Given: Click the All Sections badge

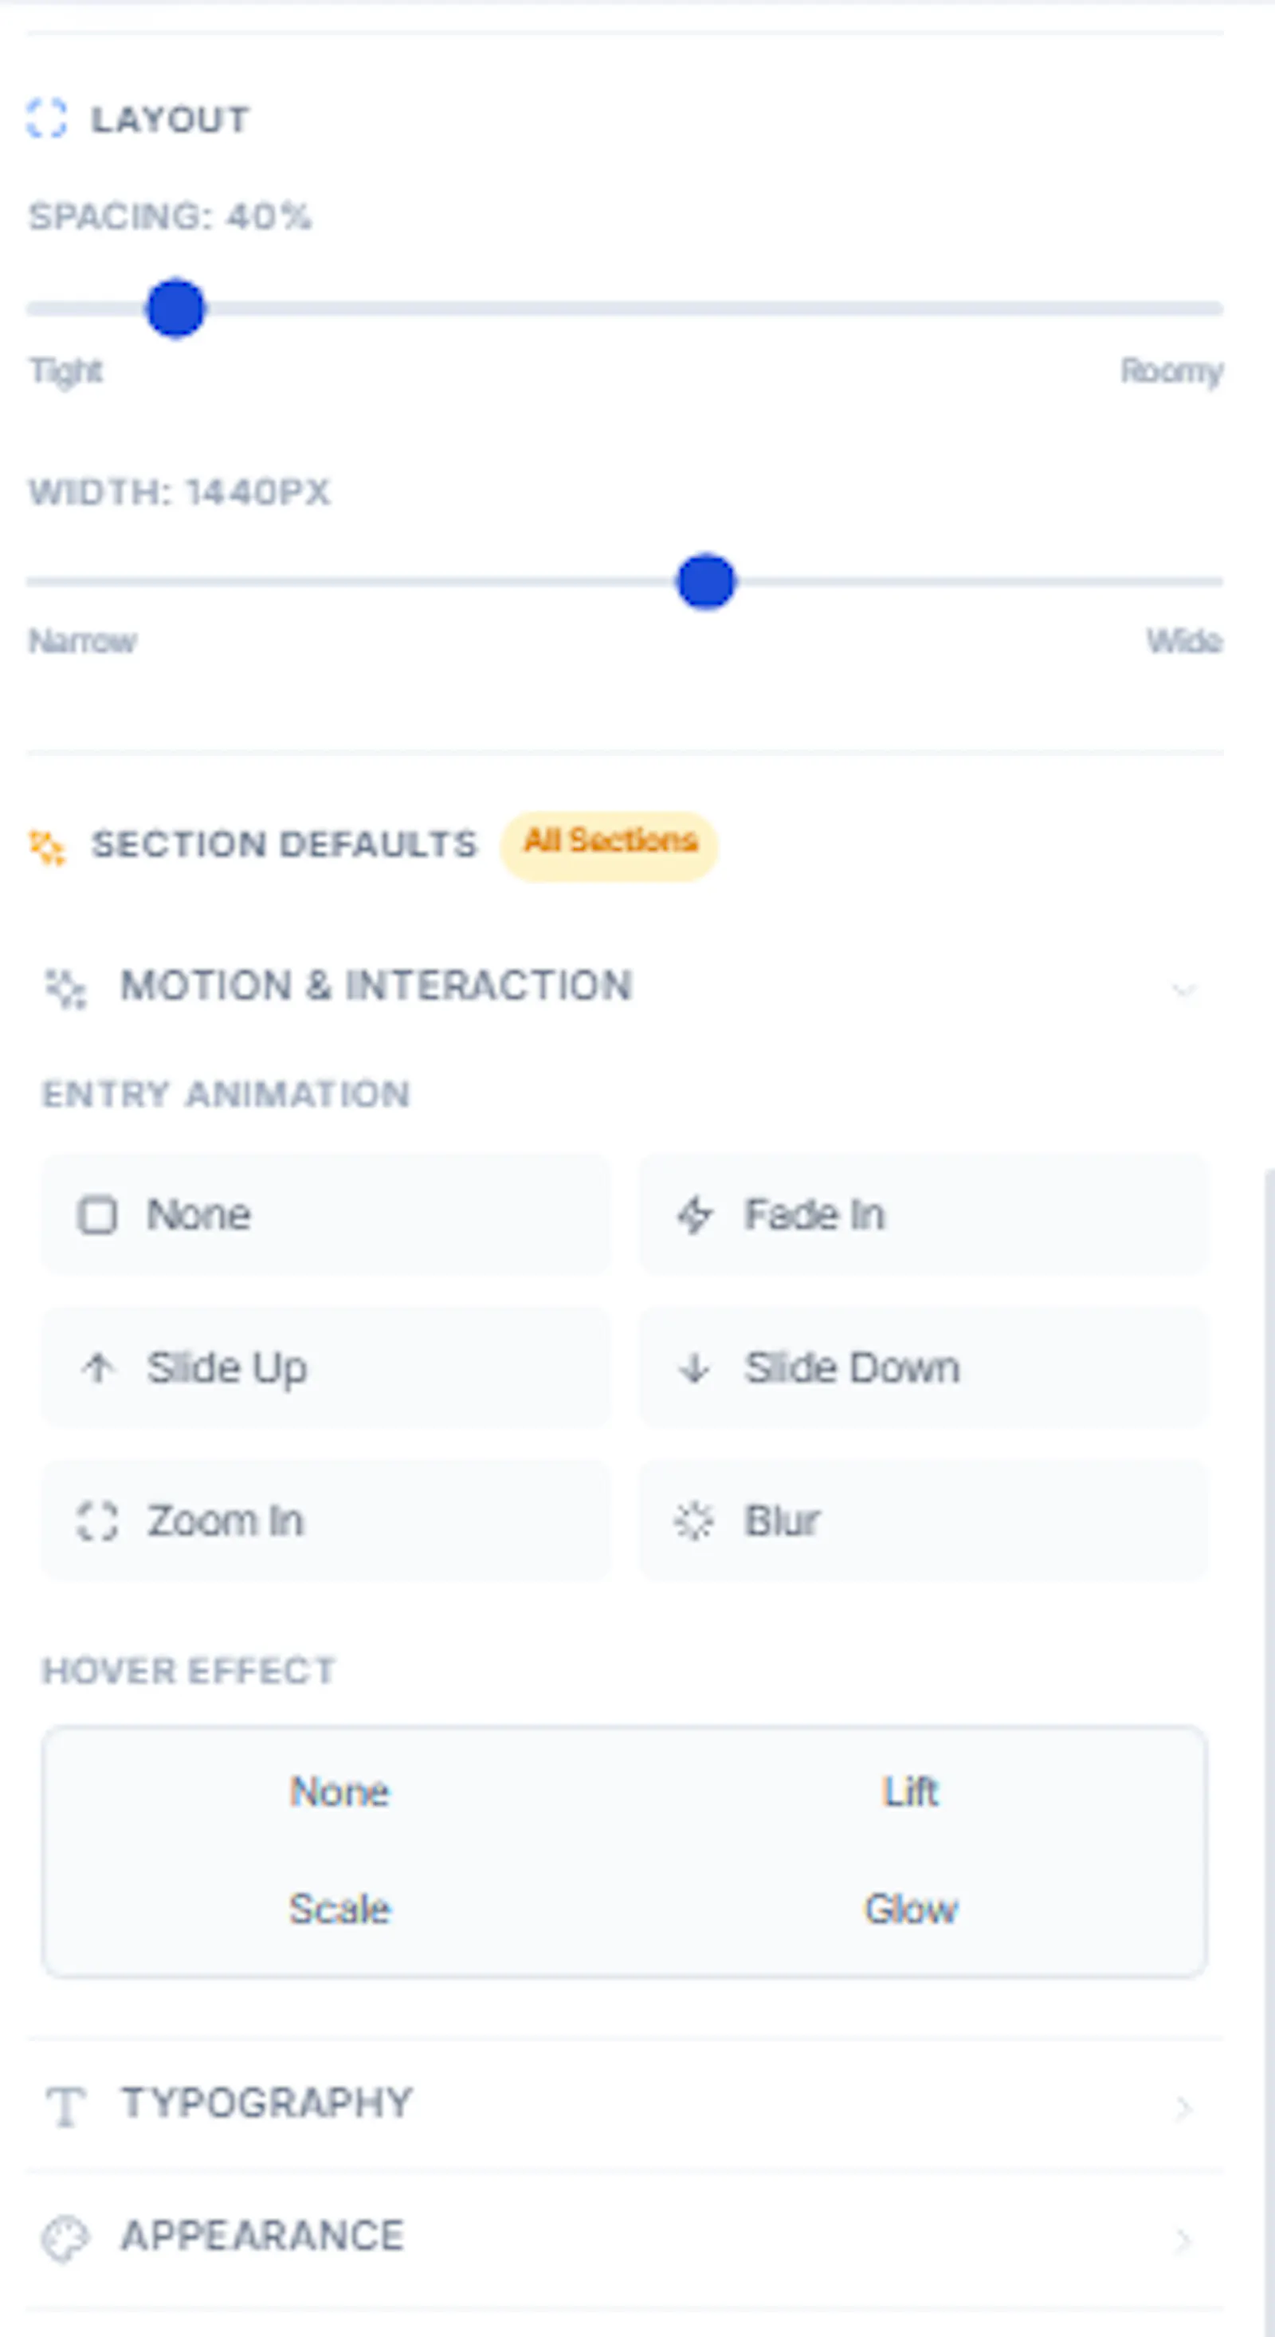Looking at the screenshot, I should [x=610, y=844].
